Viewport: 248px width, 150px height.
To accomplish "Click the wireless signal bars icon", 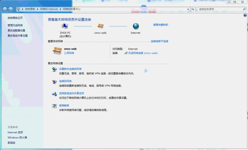I will pyautogui.click(x=126, y=53).
